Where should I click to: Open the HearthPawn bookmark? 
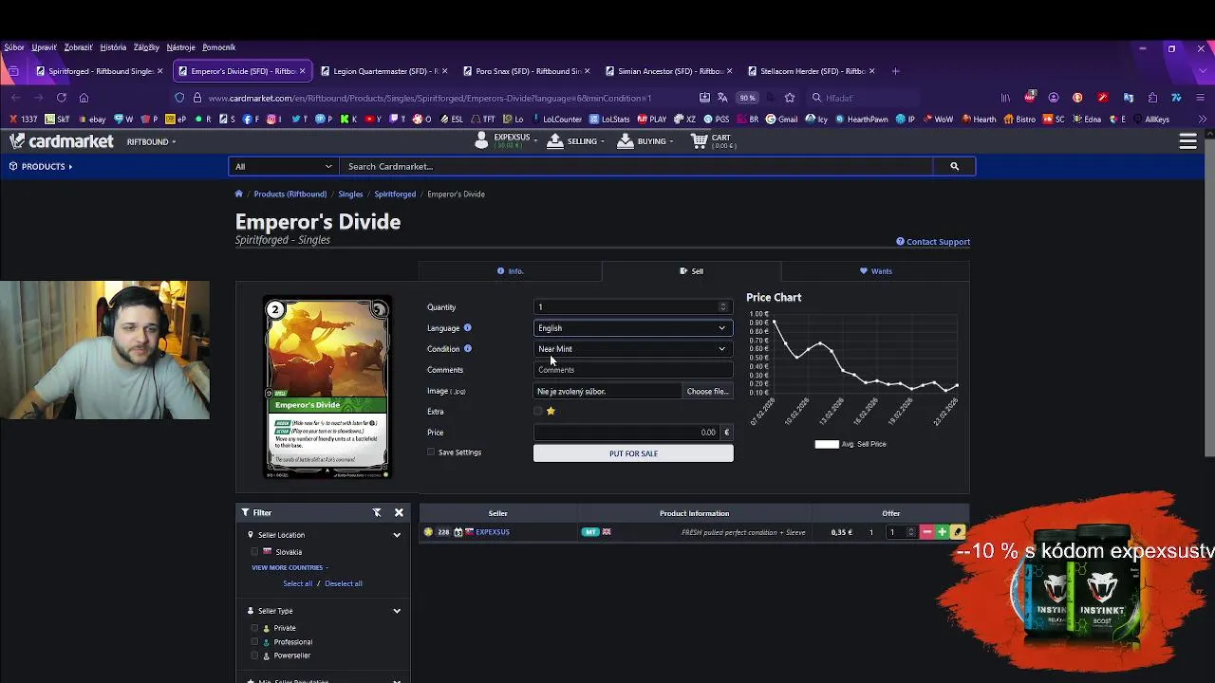click(862, 120)
